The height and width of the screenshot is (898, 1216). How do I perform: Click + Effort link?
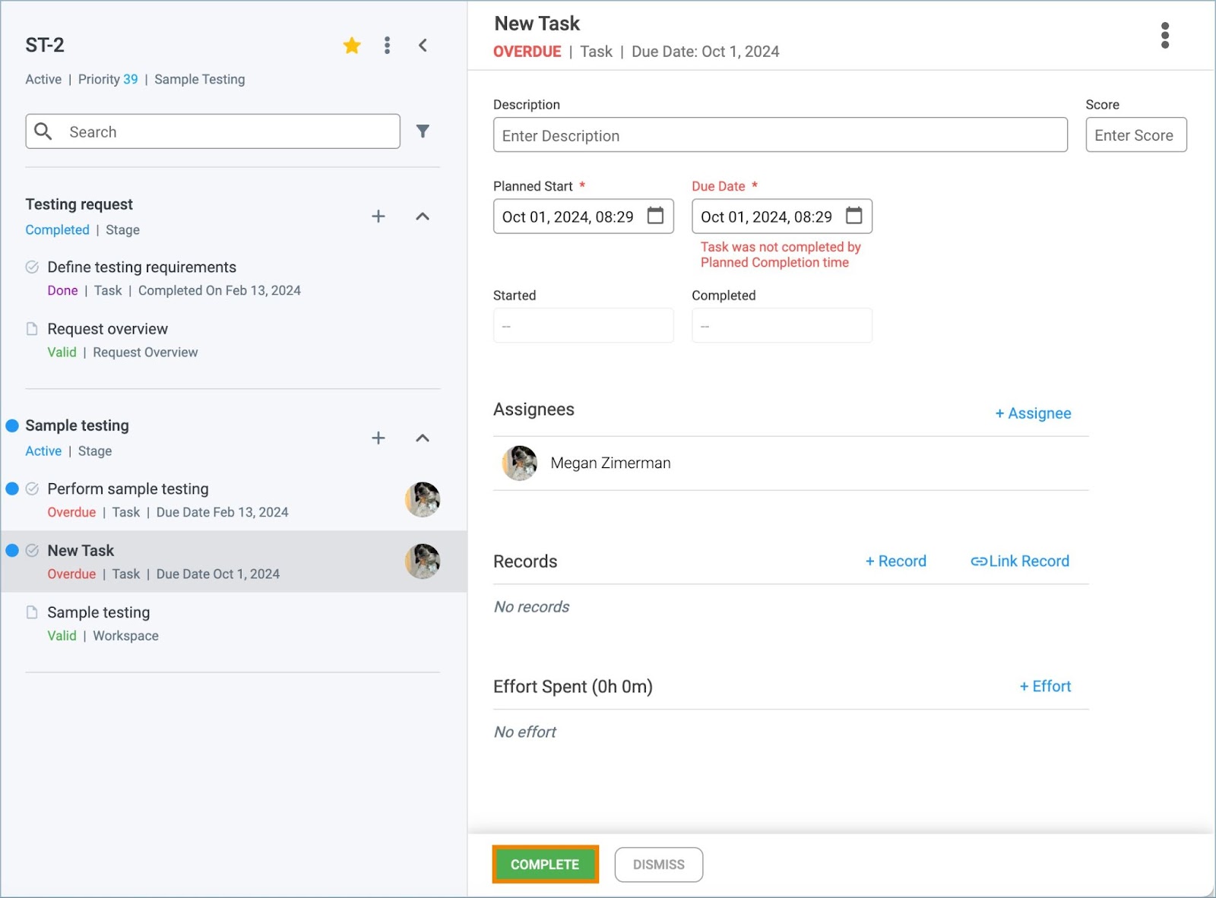point(1045,686)
